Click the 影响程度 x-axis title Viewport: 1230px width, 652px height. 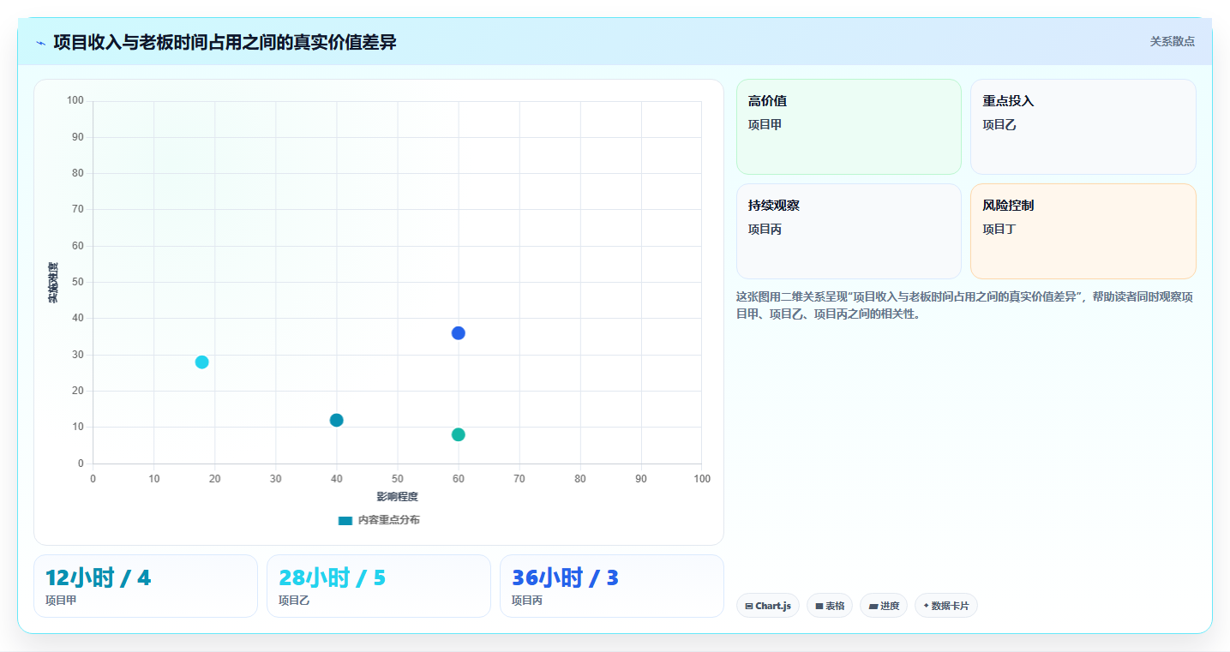pos(397,497)
